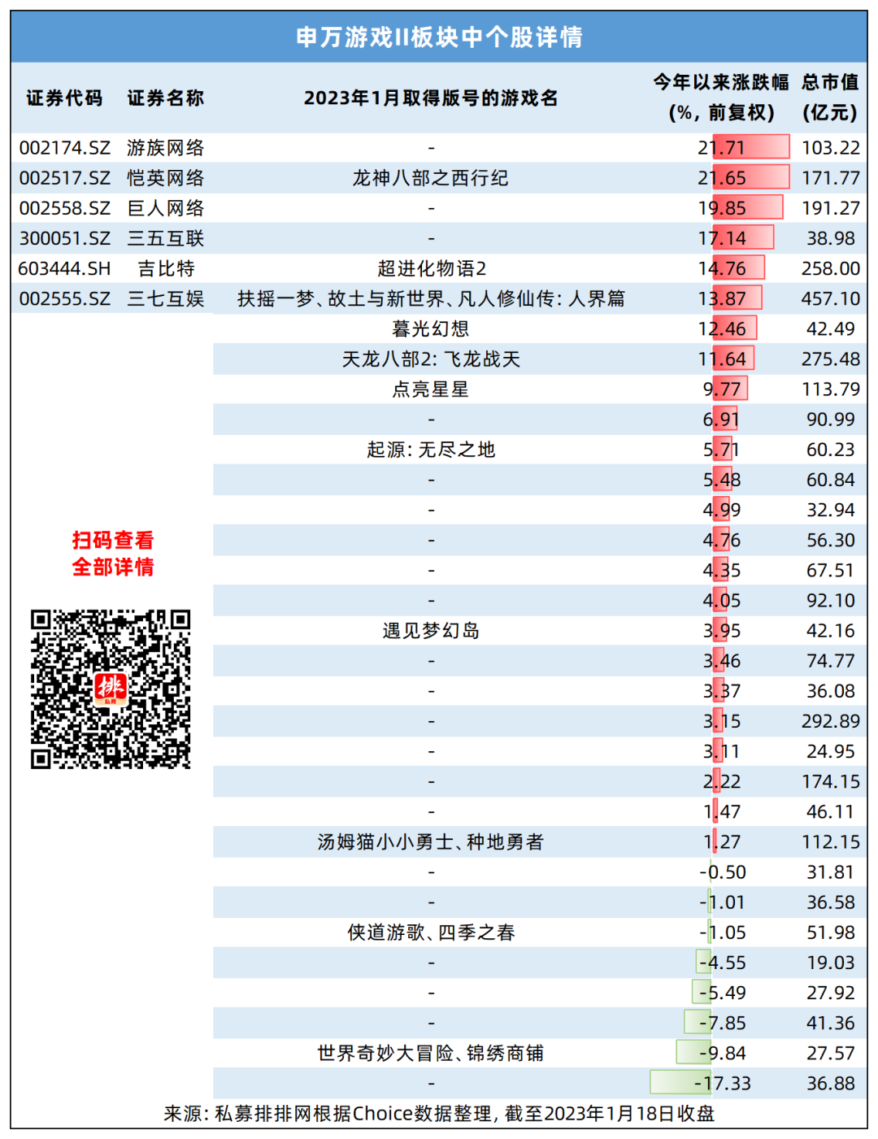Select market cap value 457.10
The width and height of the screenshot is (878, 1139).
pos(831,298)
